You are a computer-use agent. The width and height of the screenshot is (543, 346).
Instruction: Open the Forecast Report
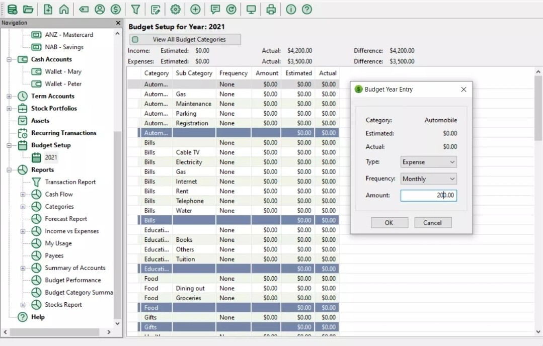(x=66, y=219)
